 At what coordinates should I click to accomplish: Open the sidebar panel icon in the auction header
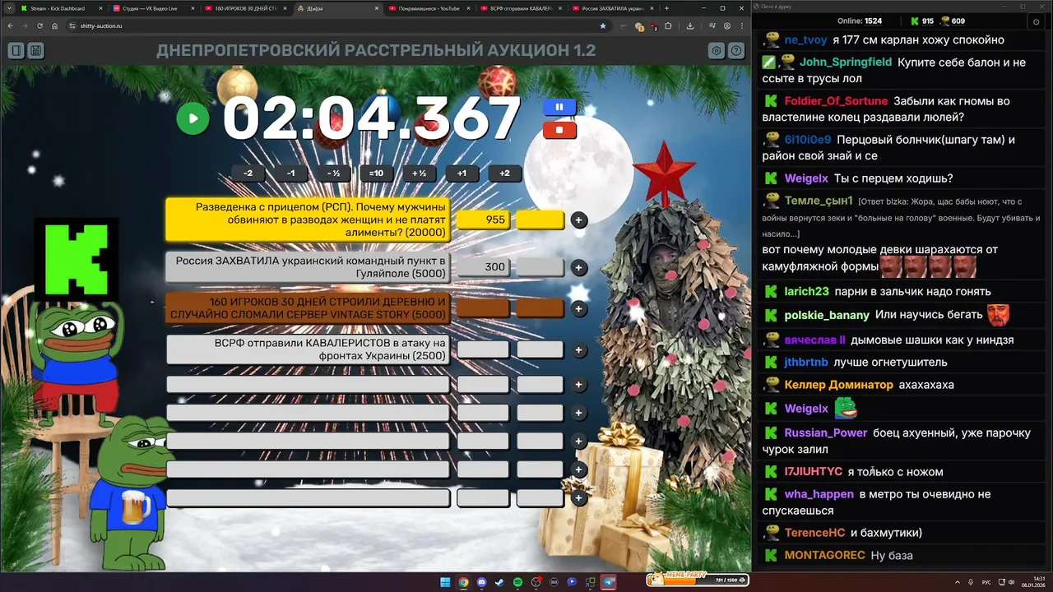click(16, 51)
